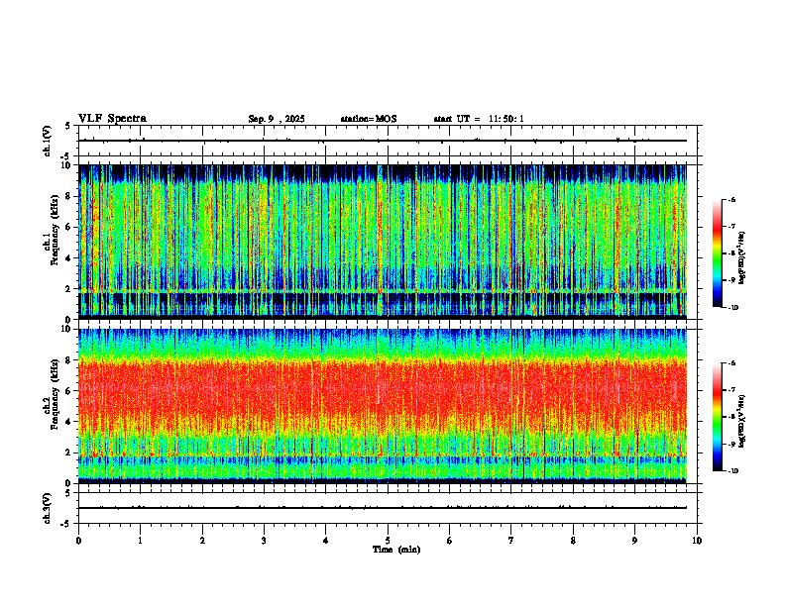Click time axis tick label 10

[697, 541]
